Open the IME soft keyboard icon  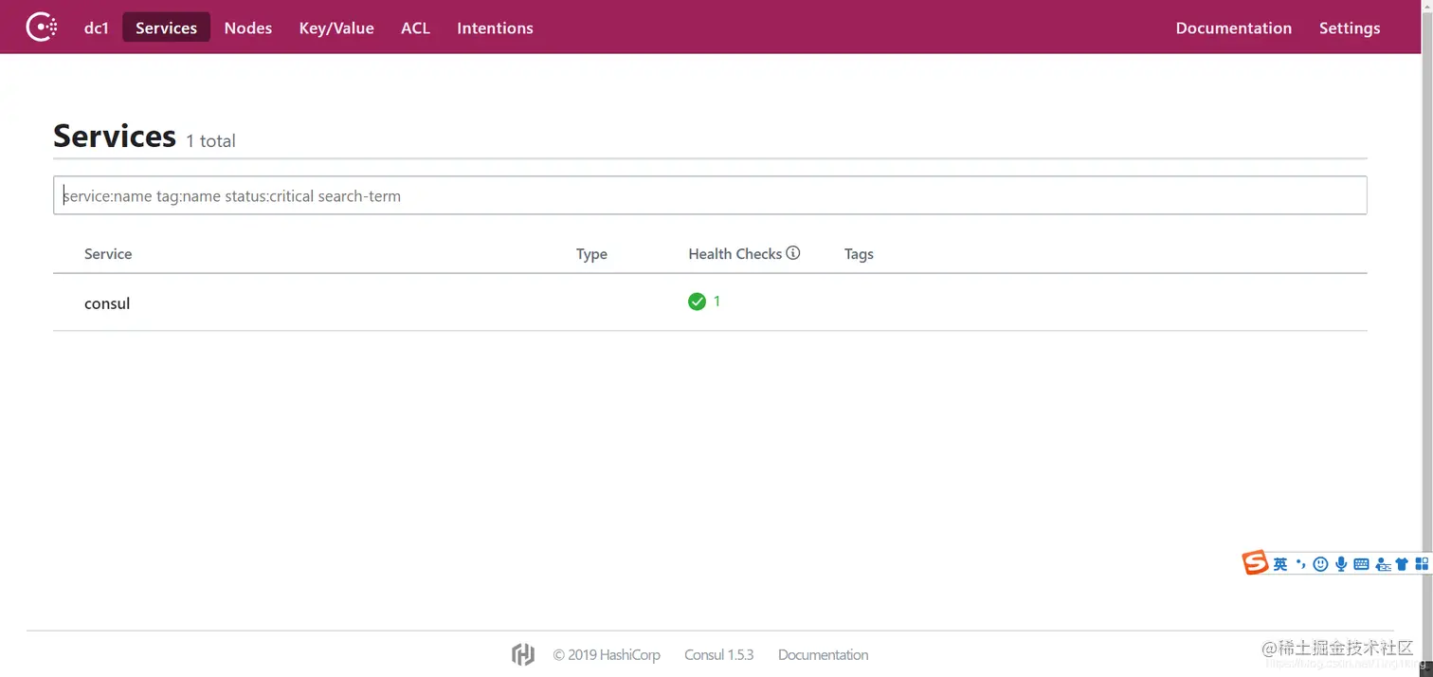1361,564
